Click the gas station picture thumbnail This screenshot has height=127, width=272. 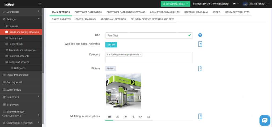coord(123,91)
